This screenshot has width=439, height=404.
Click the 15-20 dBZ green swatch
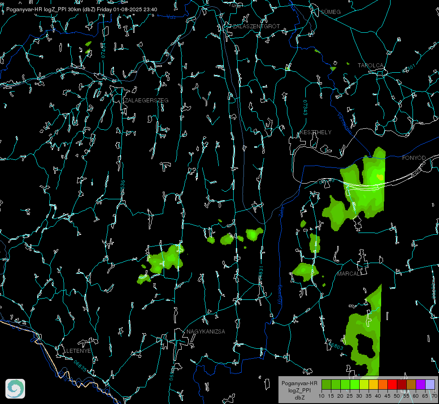336,384
